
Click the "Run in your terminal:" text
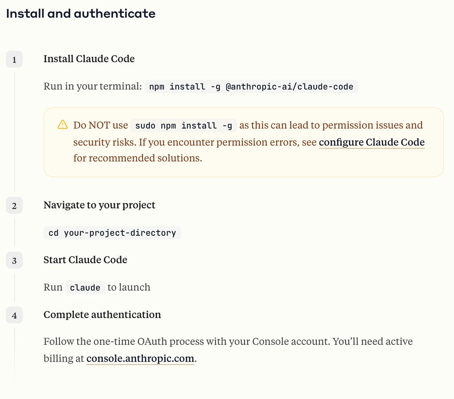93,86
